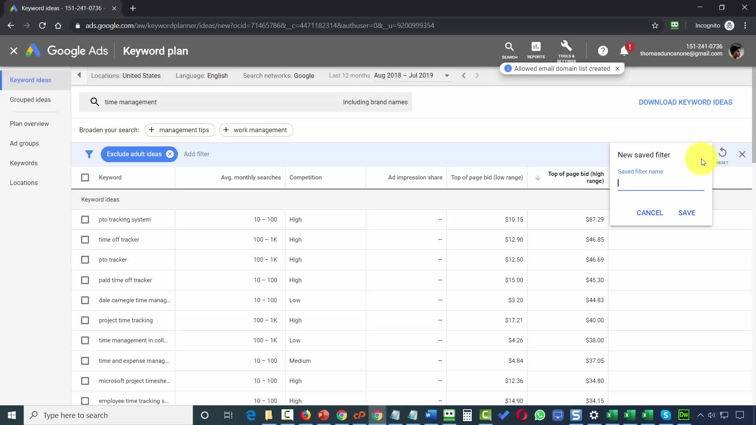Screen dimensions: 756x425
Task: Click the $87.29 high range bid value
Action: [595, 220]
